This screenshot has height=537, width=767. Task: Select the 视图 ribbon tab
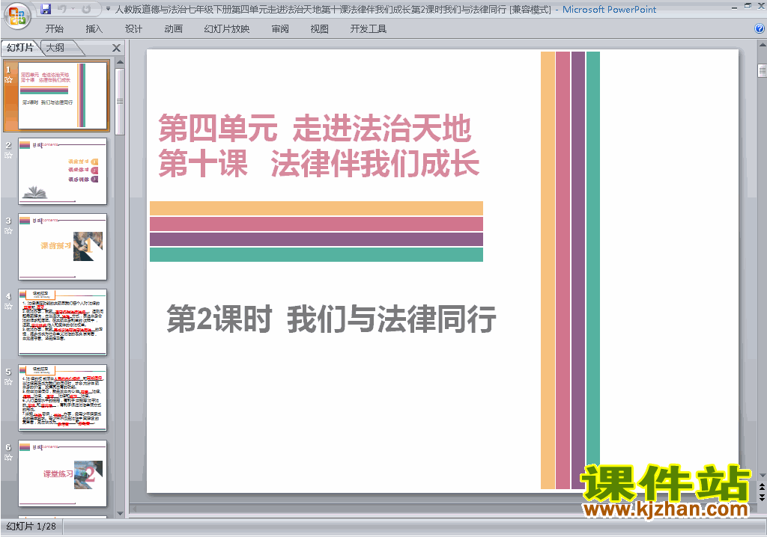(319, 29)
